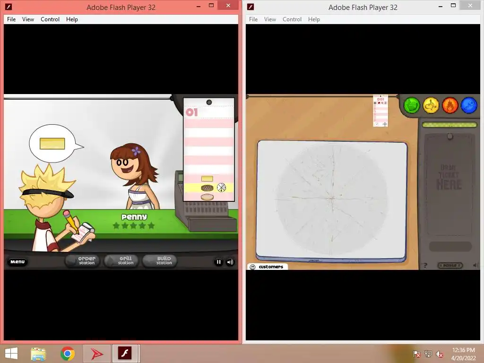This screenshot has height=363, width=484.
Task: Open the File menu in right Flash window
Action: point(253,19)
